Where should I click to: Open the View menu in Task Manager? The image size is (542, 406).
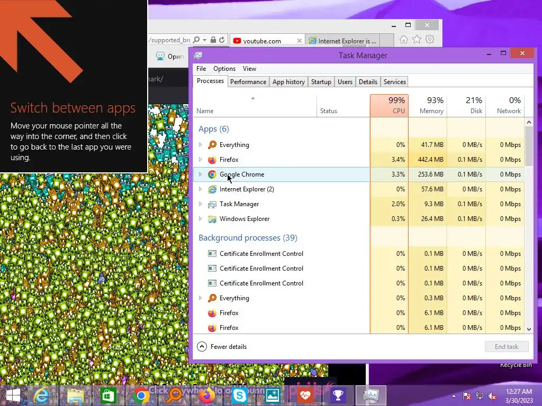pyautogui.click(x=249, y=69)
